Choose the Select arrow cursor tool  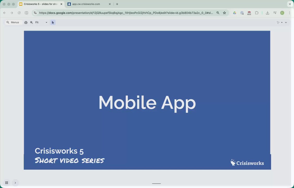click(53, 22)
